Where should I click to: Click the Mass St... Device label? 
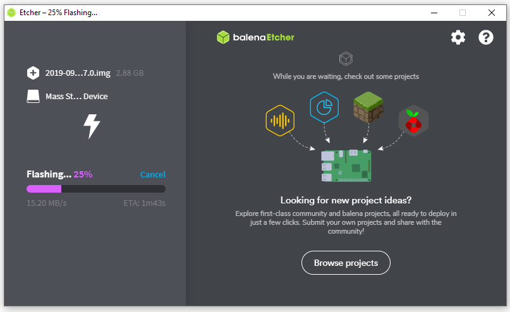tap(76, 97)
